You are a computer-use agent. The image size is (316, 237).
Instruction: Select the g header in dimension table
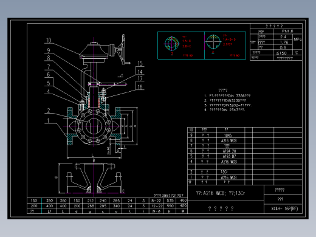(89, 211)
